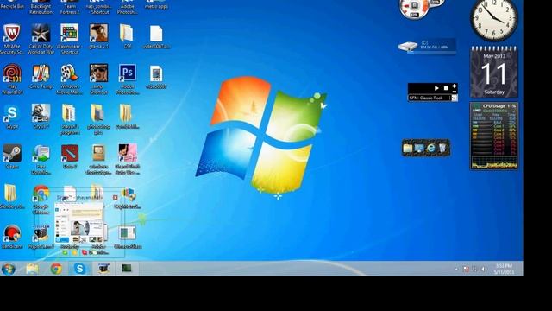This screenshot has width=552, height=311.
Task: Open the folder icon in launcher gadget
Action: (408, 148)
